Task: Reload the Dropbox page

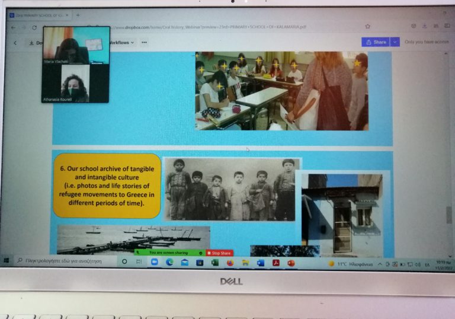Action: point(34,28)
